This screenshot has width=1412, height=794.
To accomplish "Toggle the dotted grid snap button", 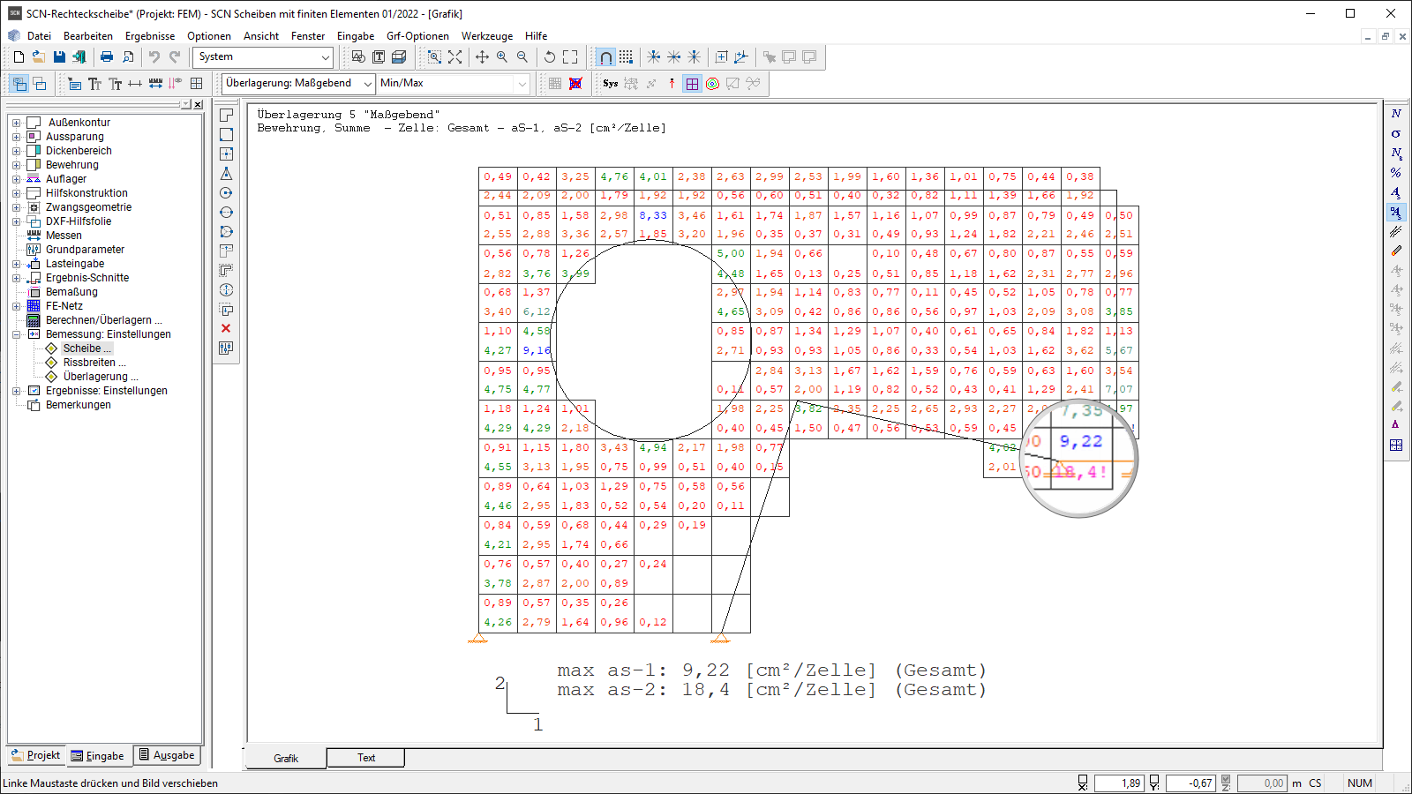I will 626,56.
